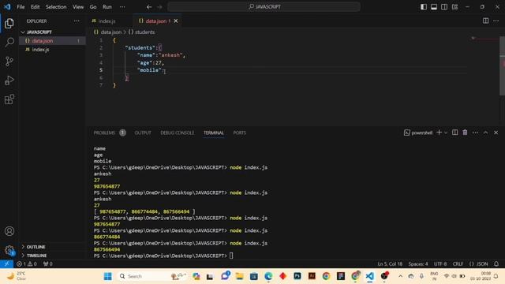Split the editor to the right
The height and width of the screenshot is (284, 505).
click(485, 21)
